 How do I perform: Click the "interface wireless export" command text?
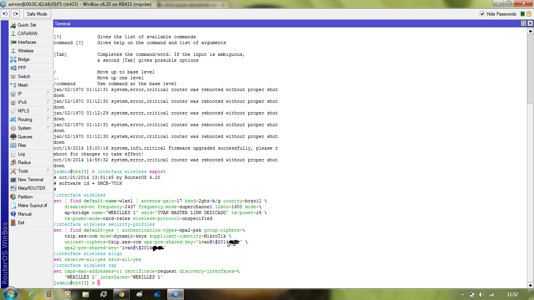pos(131,171)
